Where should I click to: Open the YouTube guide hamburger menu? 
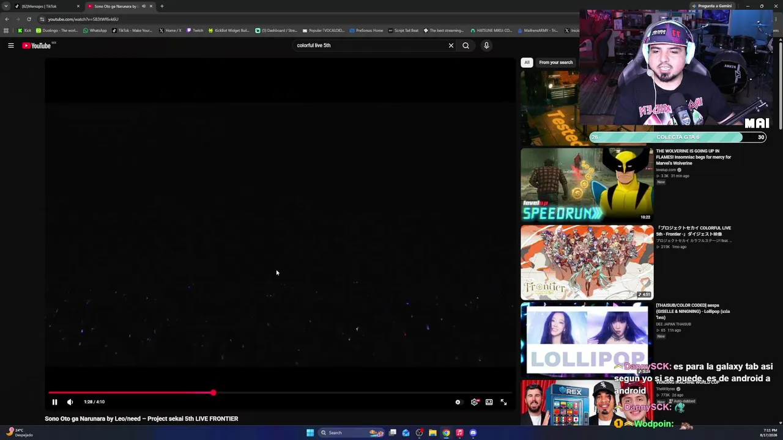point(11,45)
